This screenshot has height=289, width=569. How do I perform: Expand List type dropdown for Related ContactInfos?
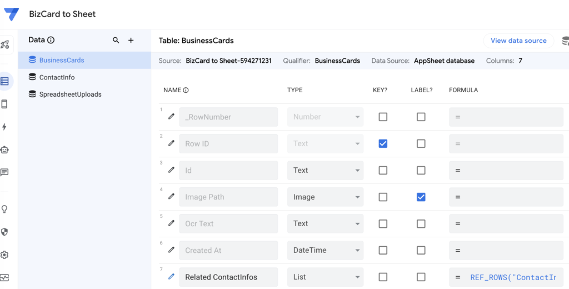click(325, 277)
